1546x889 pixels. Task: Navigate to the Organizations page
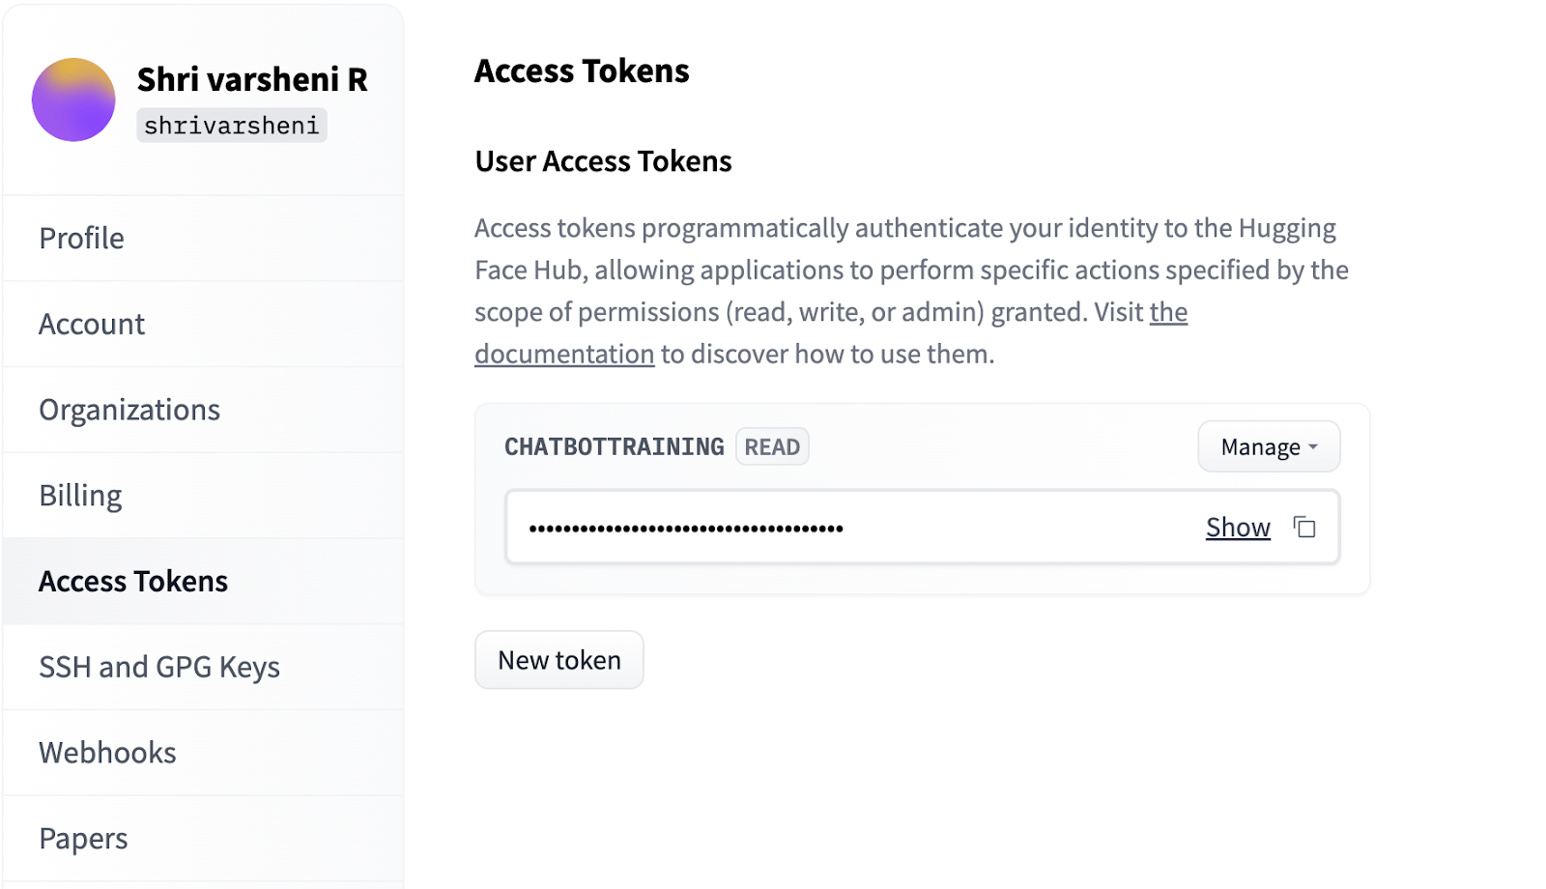pyautogui.click(x=129, y=409)
